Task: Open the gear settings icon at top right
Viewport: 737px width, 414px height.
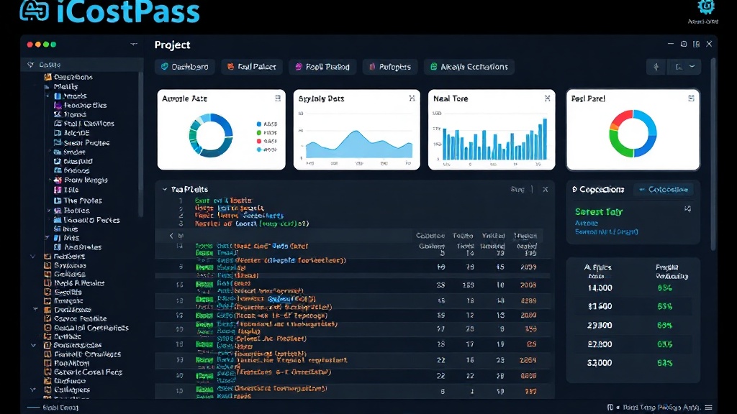Action: pyautogui.click(x=705, y=7)
